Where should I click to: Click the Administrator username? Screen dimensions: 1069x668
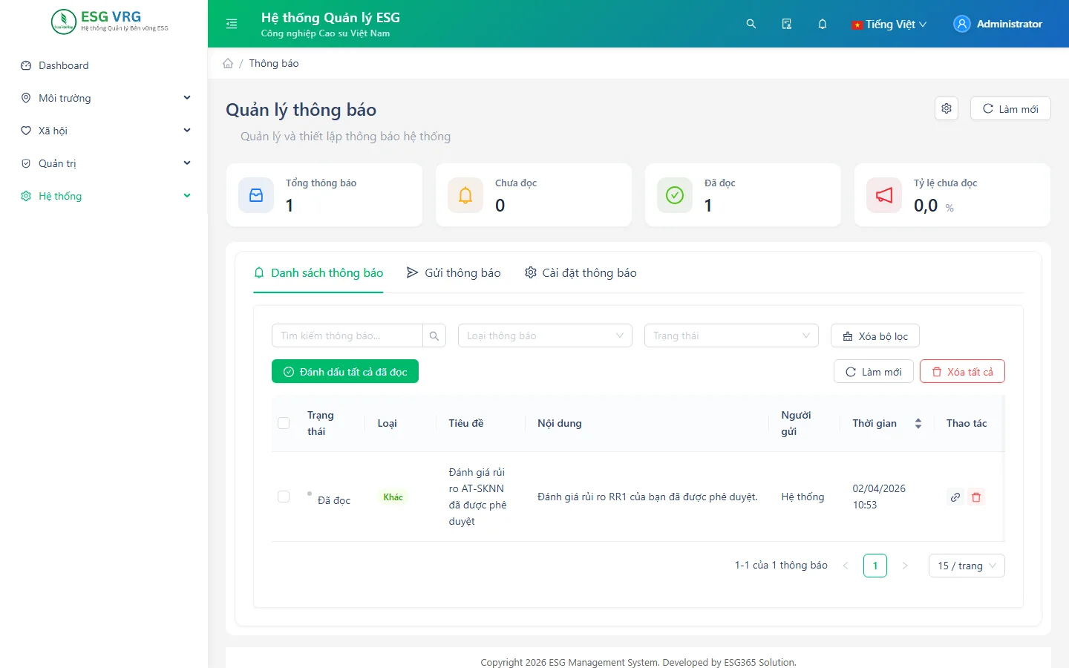tap(1010, 24)
